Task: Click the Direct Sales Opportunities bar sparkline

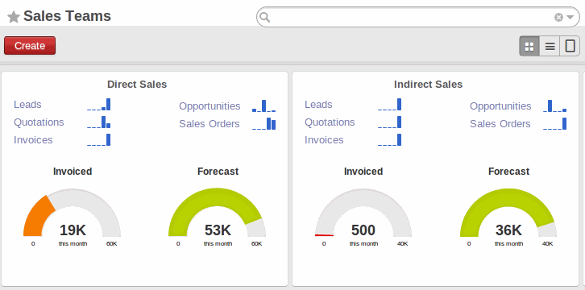Action: [263, 106]
